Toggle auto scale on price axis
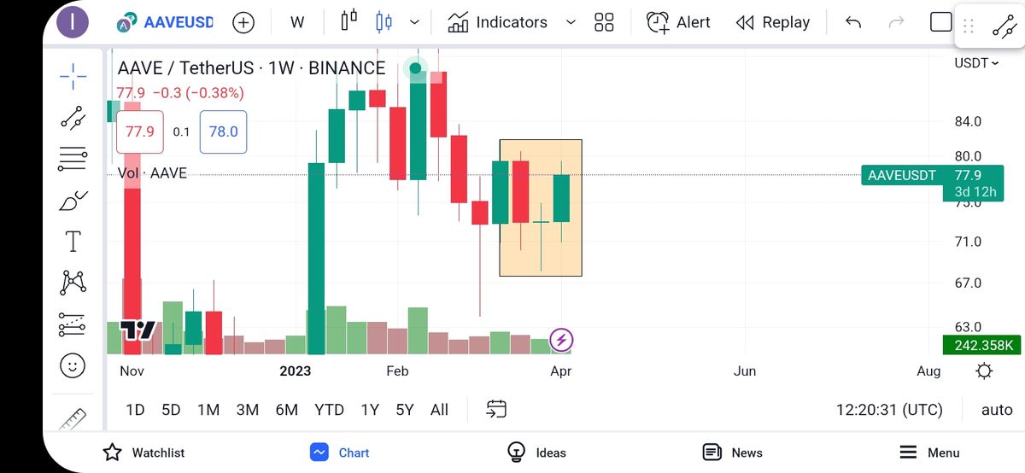Image resolution: width=1025 pixels, height=473 pixels. (x=996, y=410)
